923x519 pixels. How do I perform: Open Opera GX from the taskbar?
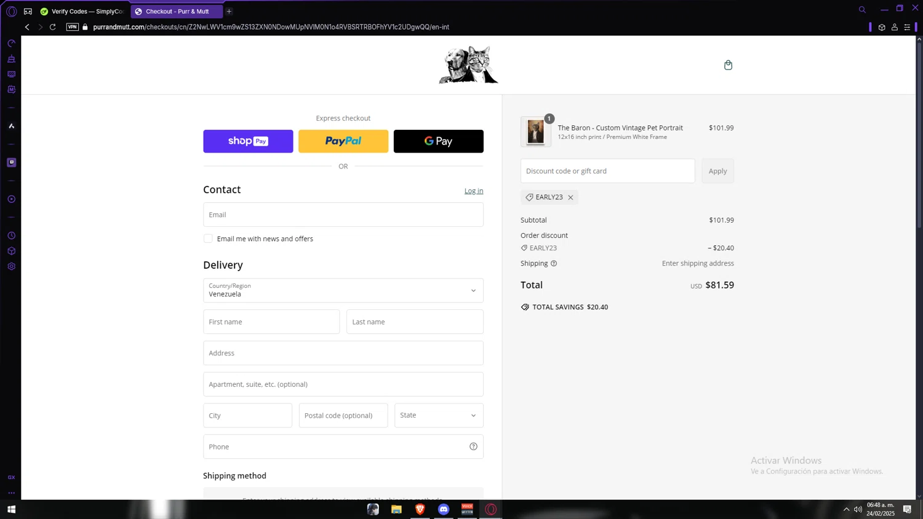pyautogui.click(x=491, y=509)
